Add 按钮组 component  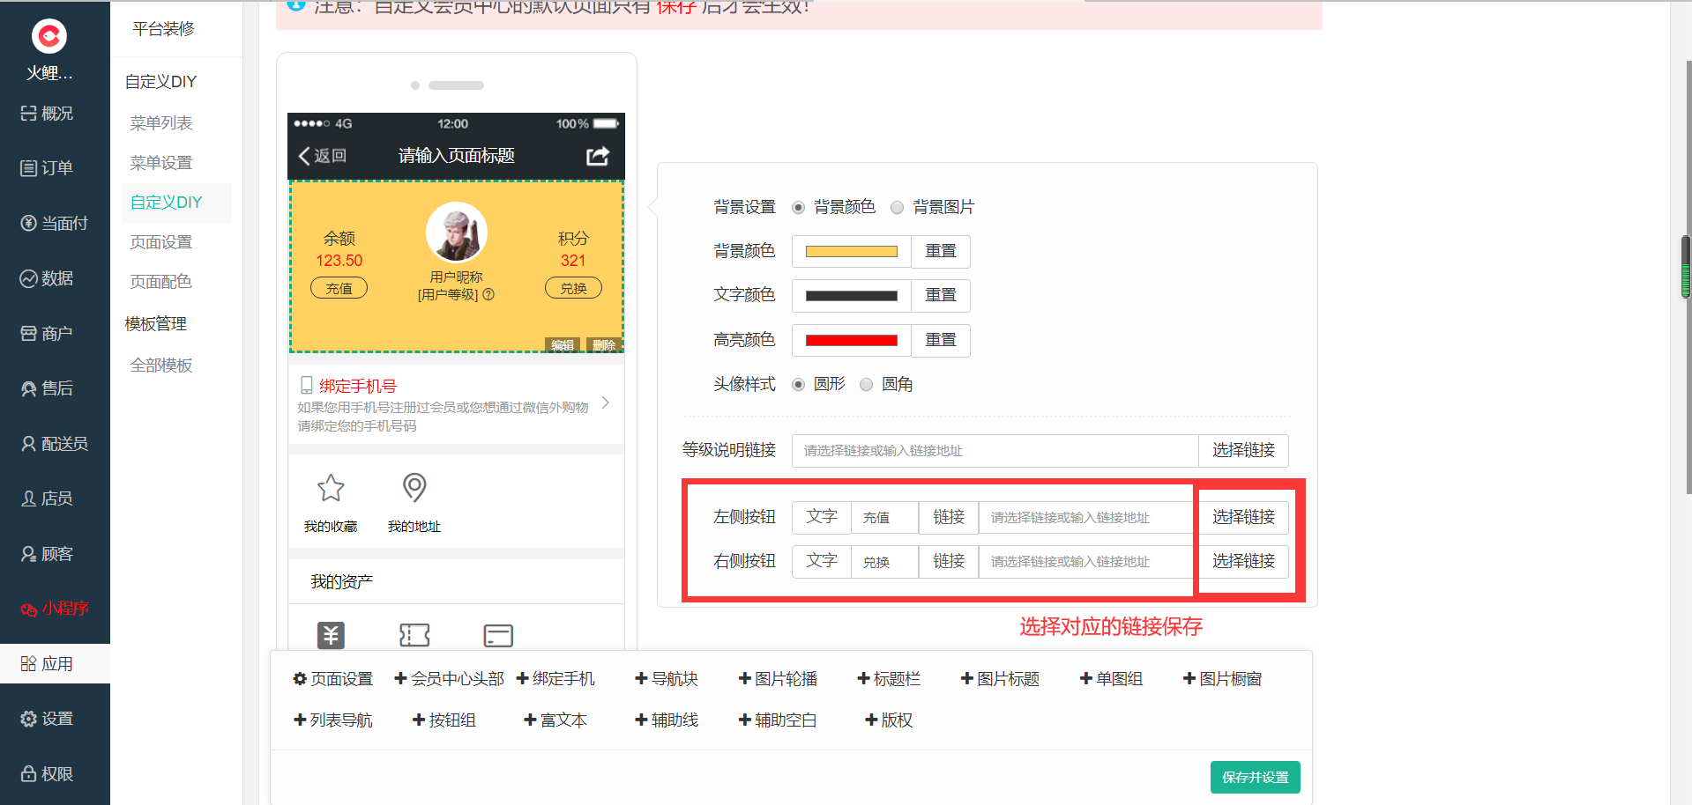coord(444,720)
